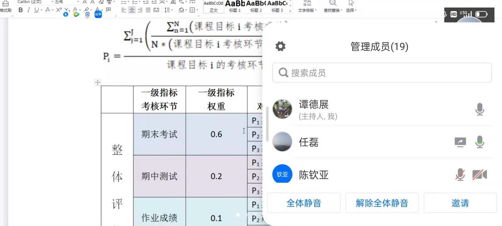The height and width of the screenshot is (226, 502).
Task: Choose the 正文 body text style
Action: pyautogui.click(x=213, y=7)
